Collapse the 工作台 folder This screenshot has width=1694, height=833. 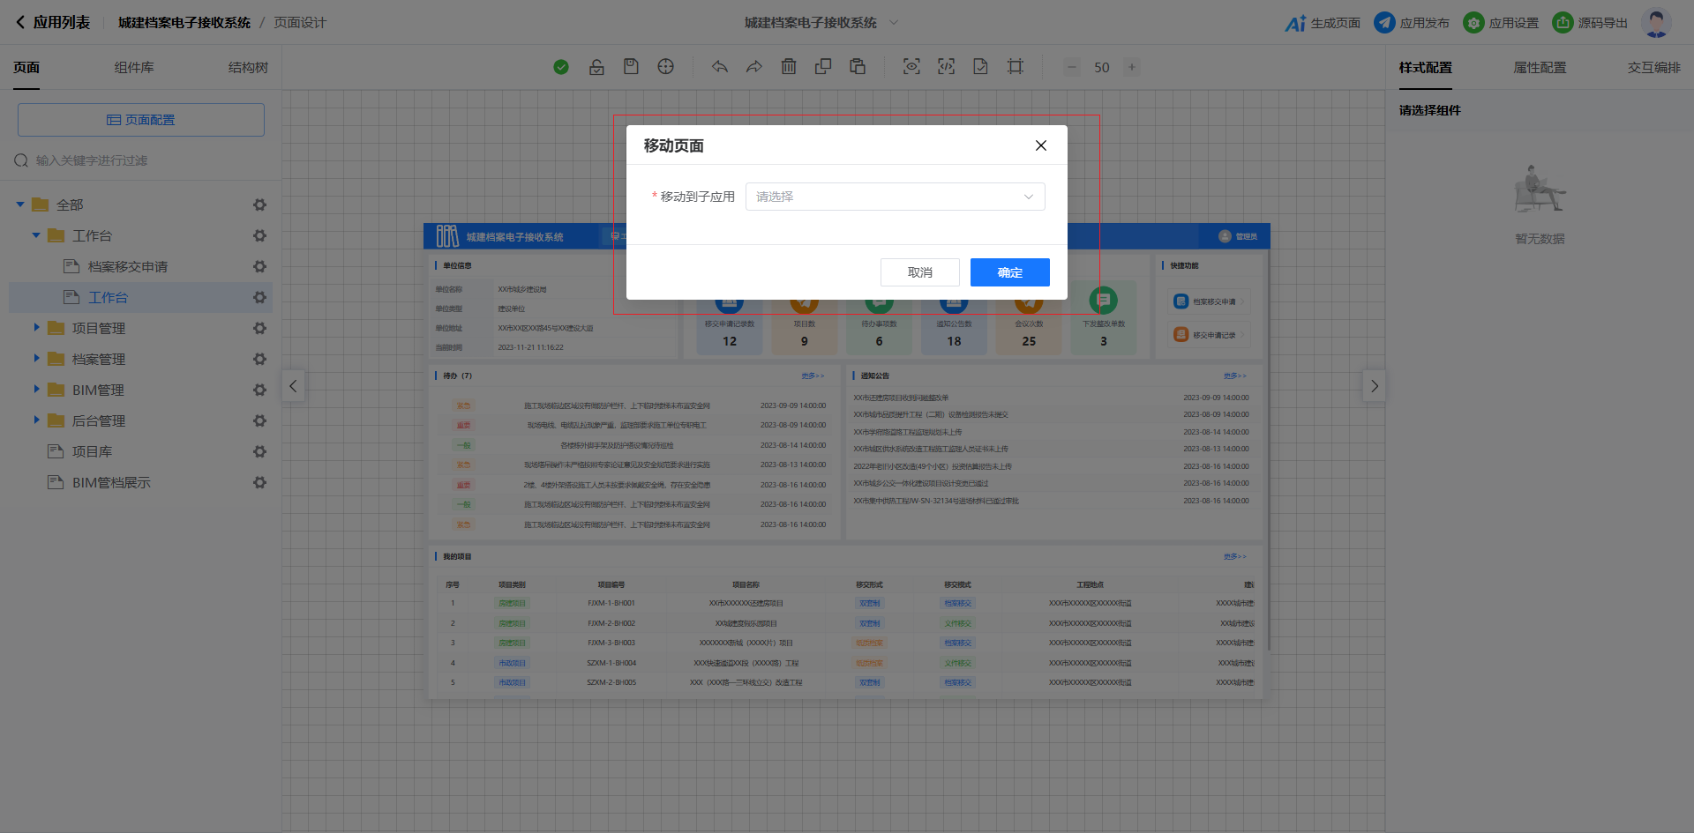[x=36, y=235]
